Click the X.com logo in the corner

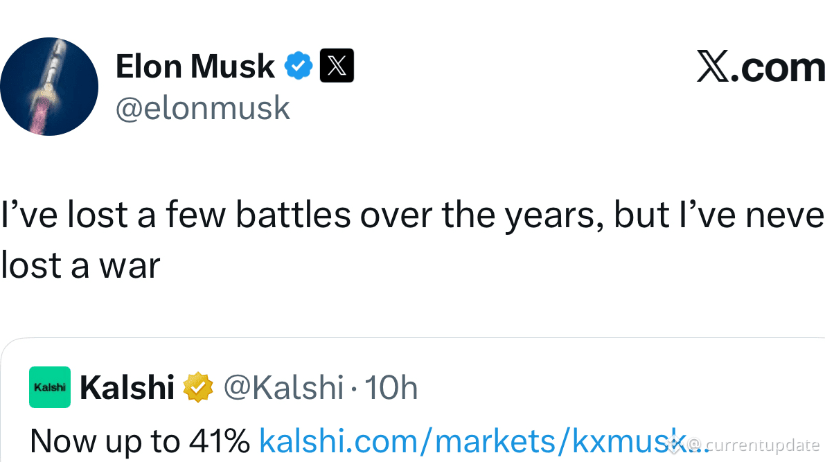759,66
